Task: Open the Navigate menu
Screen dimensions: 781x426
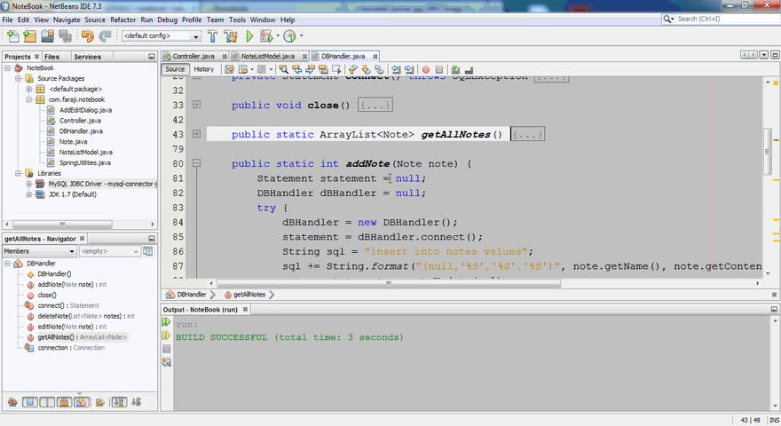Action: (67, 20)
